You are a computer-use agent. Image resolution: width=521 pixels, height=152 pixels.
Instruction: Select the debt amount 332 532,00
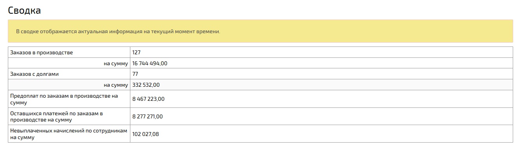coord(146,85)
